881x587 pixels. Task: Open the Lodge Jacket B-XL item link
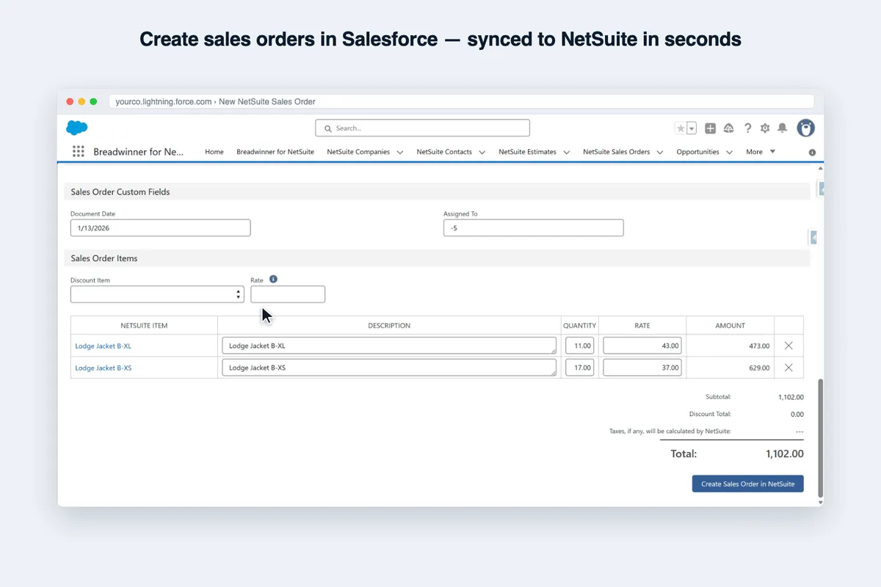104,346
